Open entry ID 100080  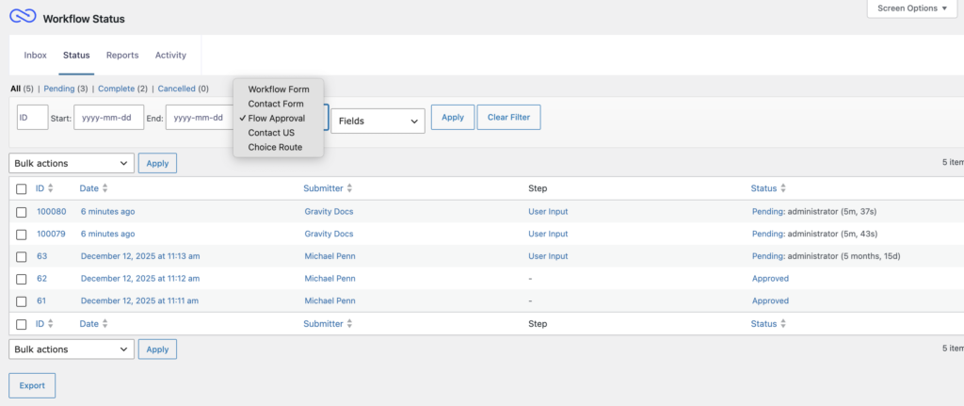tap(52, 212)
